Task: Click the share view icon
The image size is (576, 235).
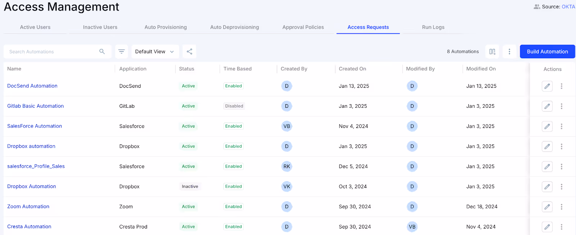Action: [189, 51]
